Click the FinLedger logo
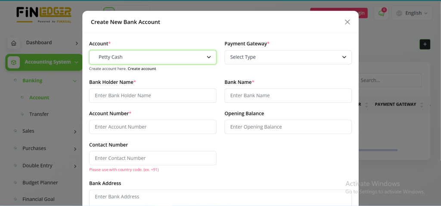Screen dimensions: 441x206 (43, 14)
